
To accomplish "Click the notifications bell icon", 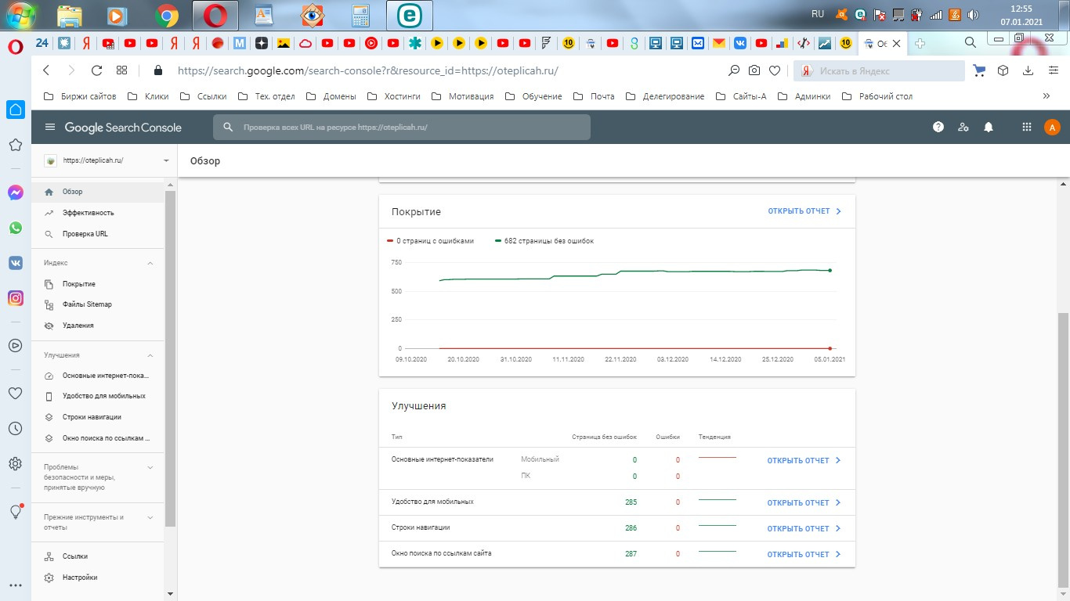I will tap(989, 128).
